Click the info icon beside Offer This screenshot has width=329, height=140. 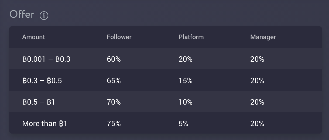(44, 16)
